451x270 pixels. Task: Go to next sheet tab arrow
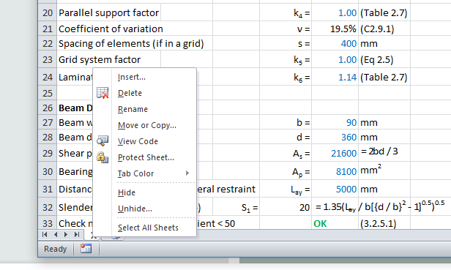66,234
